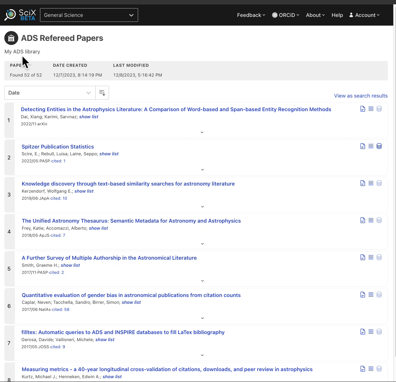The height and width of the screenshot is (382, 396).
Task: Toggle sort direction button next to Date
Action: tap(102, 93)
